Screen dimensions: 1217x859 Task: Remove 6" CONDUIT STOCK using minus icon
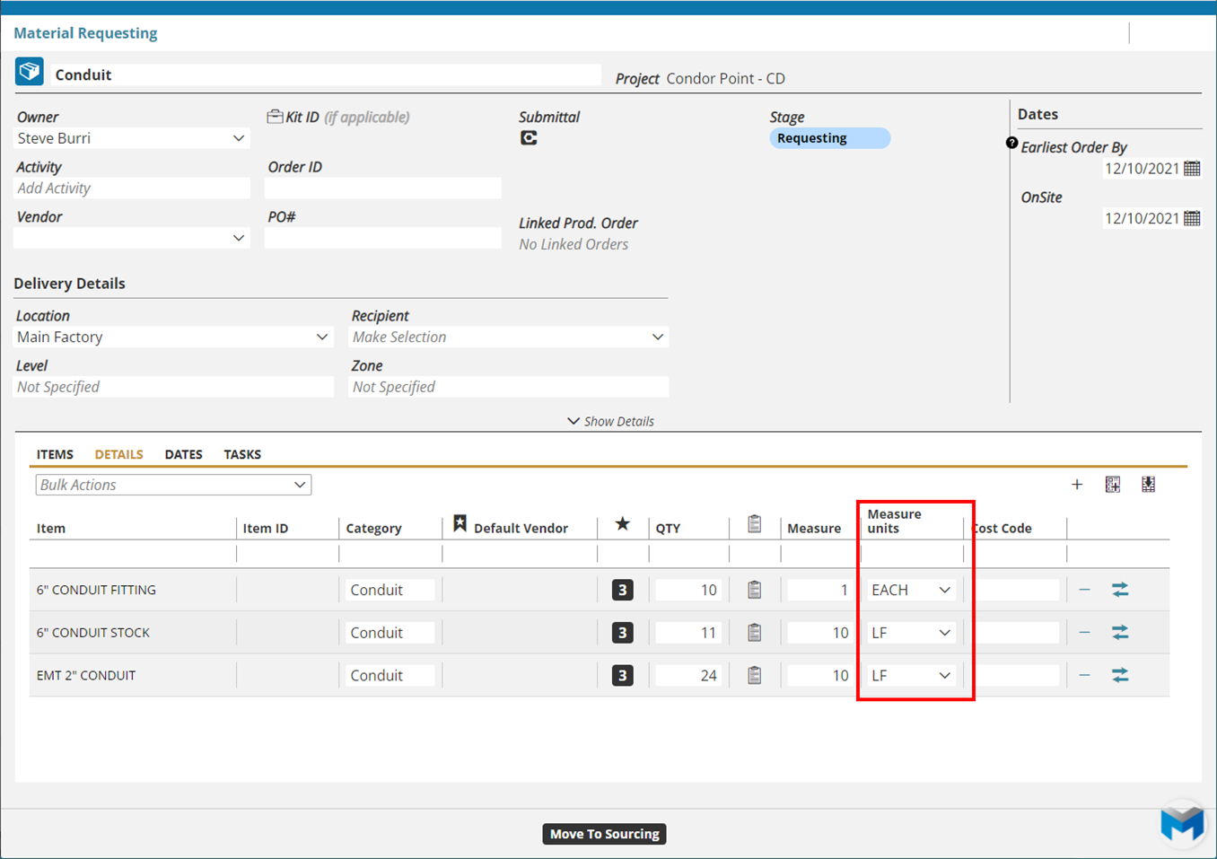click(x=1084, y=633)
